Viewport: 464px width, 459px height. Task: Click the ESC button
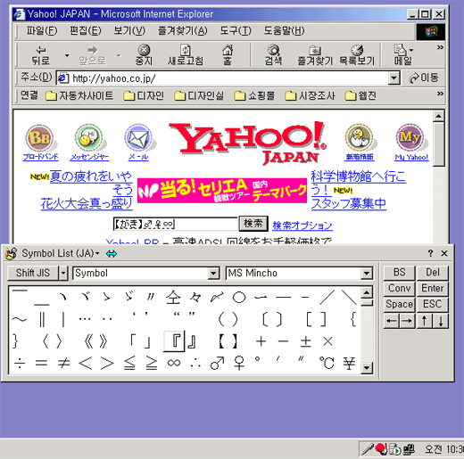pyautogui.click(x=432, y=304)
